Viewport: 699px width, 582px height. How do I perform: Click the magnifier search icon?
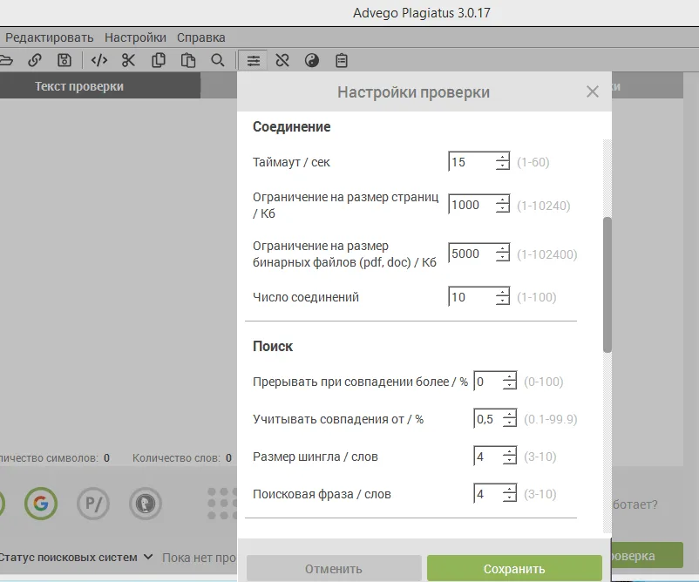(x=218, y=60)
